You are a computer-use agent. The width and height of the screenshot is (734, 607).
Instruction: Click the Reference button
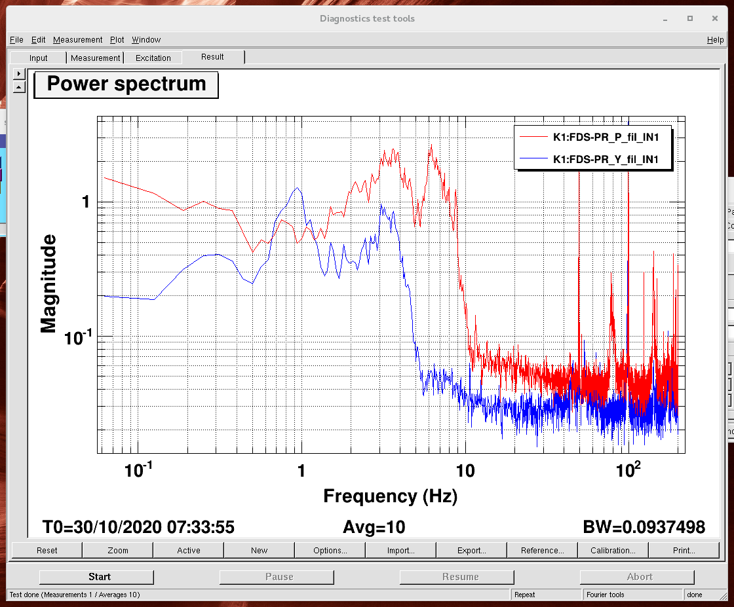click(542, 550)
